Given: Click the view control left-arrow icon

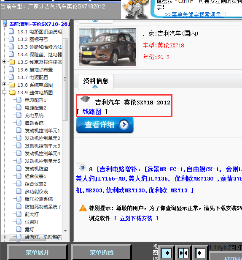Looking at the screenshot, I should (200, 253).
